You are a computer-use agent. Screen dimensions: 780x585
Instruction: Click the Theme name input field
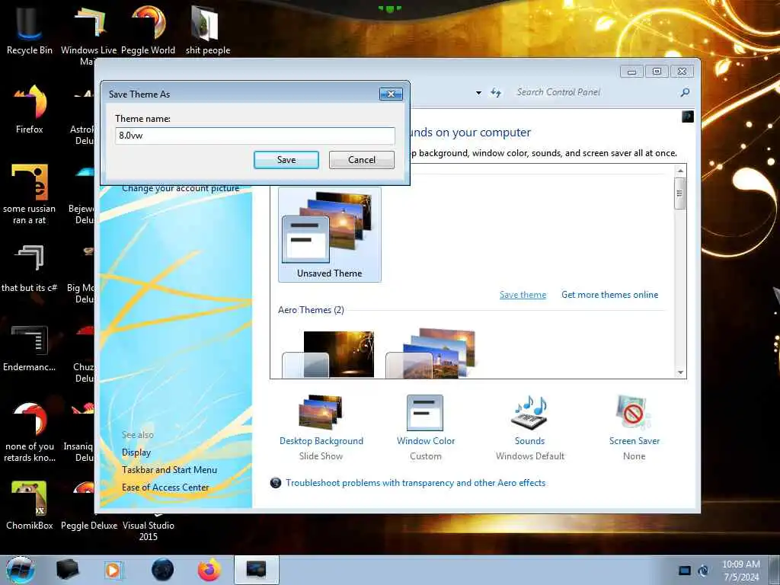tap(254, 136)
